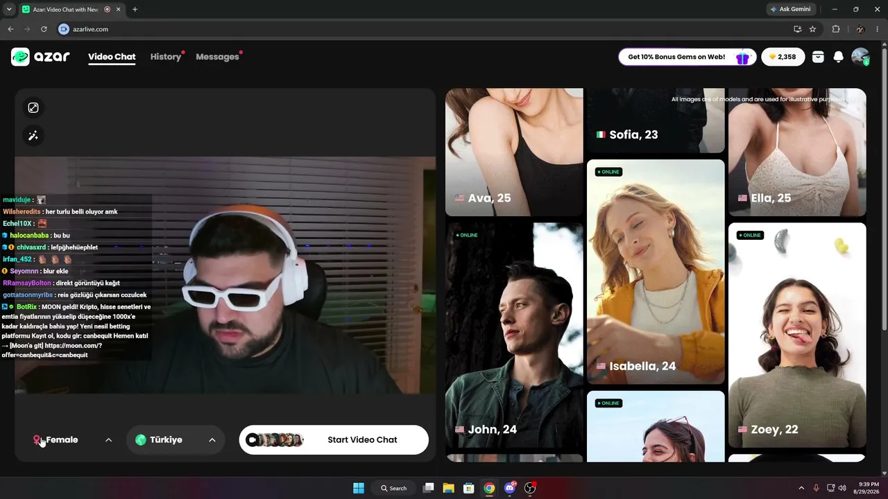Open File Explorer from the taskbar
The width and height of the screenshot is (888, 499).
[448, 488]
